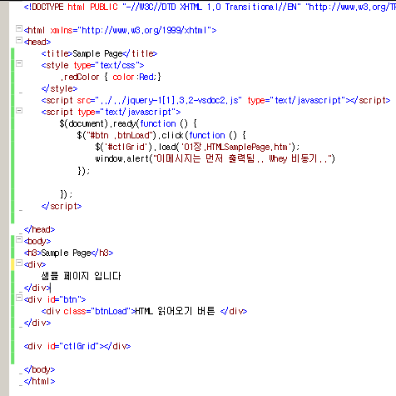This screenshot has height=396, width=396.
Task: Collapse the script type text/javascript block
Action: 19,110
